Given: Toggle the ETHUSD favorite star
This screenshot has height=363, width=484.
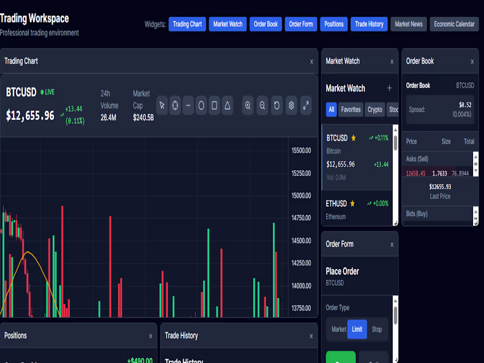Looking at the screenshot, I should [352, 203].
